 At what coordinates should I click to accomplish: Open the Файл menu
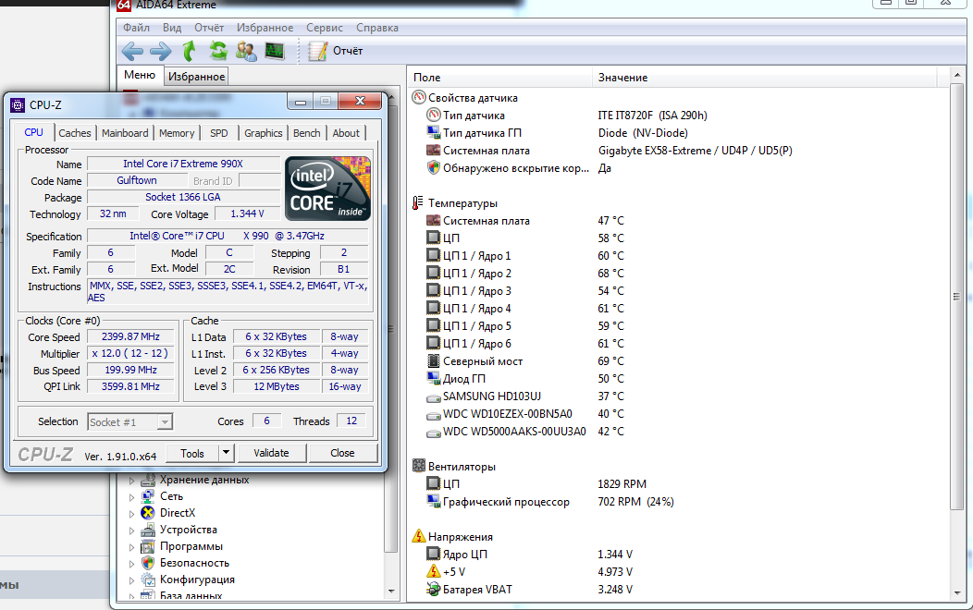click(136, 28)
